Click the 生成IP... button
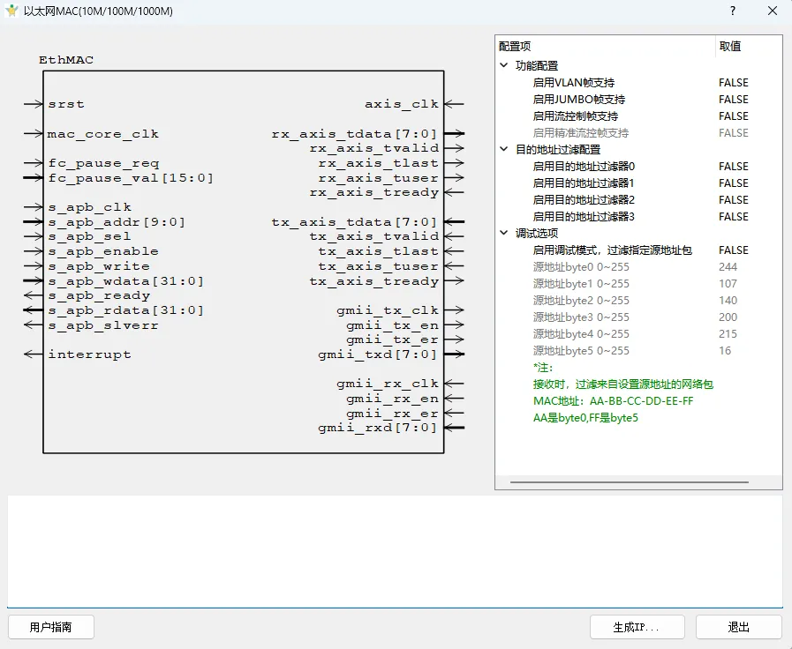 tap(637, 627)
